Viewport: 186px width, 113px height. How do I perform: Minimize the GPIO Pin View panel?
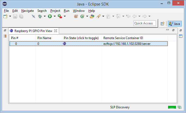pos(168,30)
